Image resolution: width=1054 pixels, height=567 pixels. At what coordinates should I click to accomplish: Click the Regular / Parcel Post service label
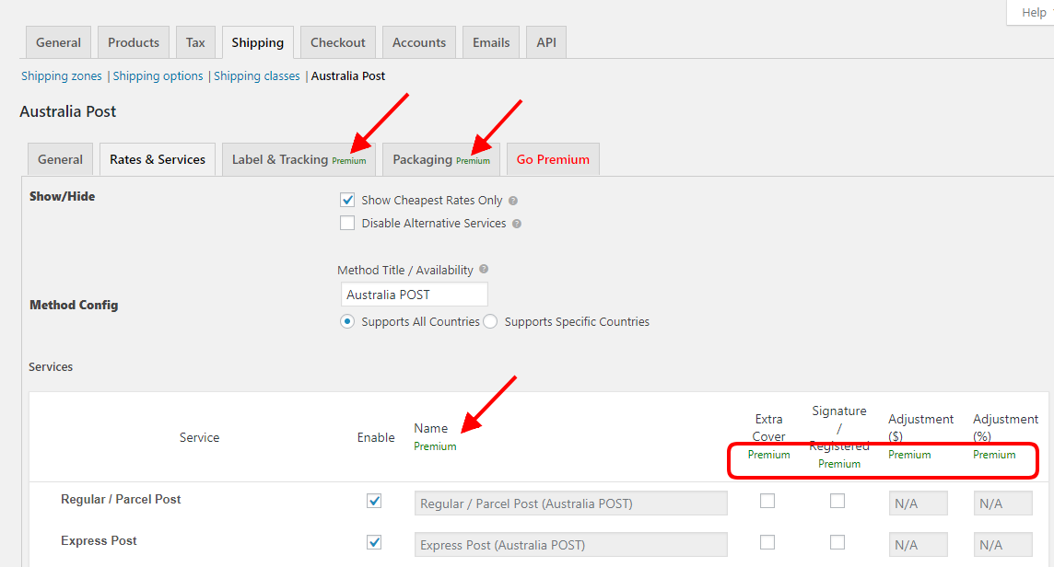121,499
